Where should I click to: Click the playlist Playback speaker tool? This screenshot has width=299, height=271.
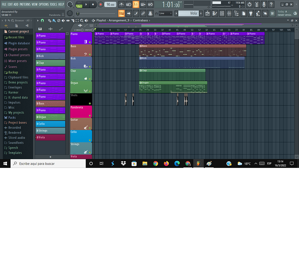click(x=86, y=20)
